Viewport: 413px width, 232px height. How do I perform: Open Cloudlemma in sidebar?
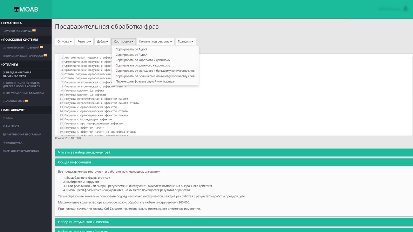pyautogui.click(x=15, y=101)
